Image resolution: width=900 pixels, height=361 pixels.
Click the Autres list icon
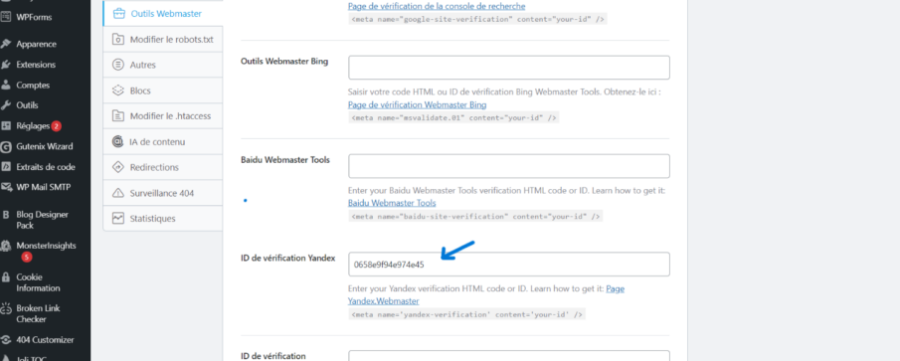pyautogui.click(x=118, y=65)
